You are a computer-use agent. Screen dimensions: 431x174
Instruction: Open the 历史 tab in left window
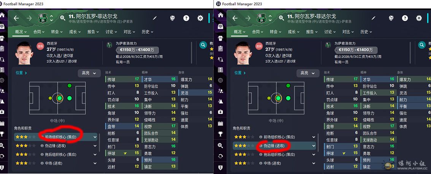tap(147, 32)
